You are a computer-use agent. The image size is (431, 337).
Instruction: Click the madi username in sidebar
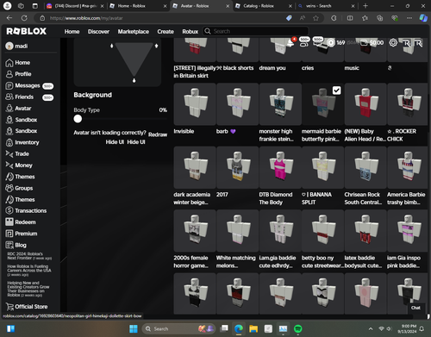(x=22, y=46)
